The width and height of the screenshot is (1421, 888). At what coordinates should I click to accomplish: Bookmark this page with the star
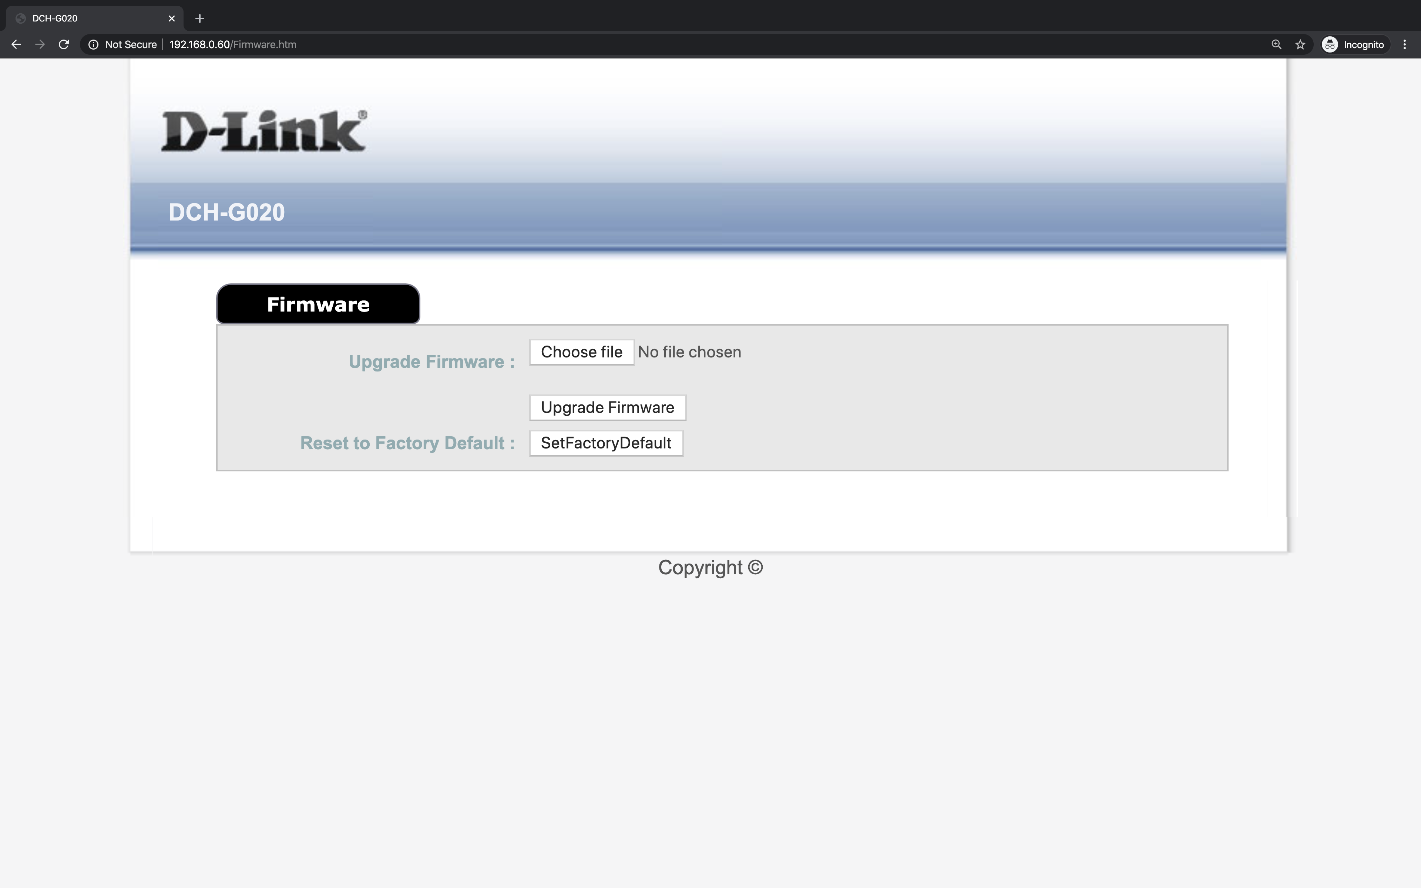[x=1300, y=45]
